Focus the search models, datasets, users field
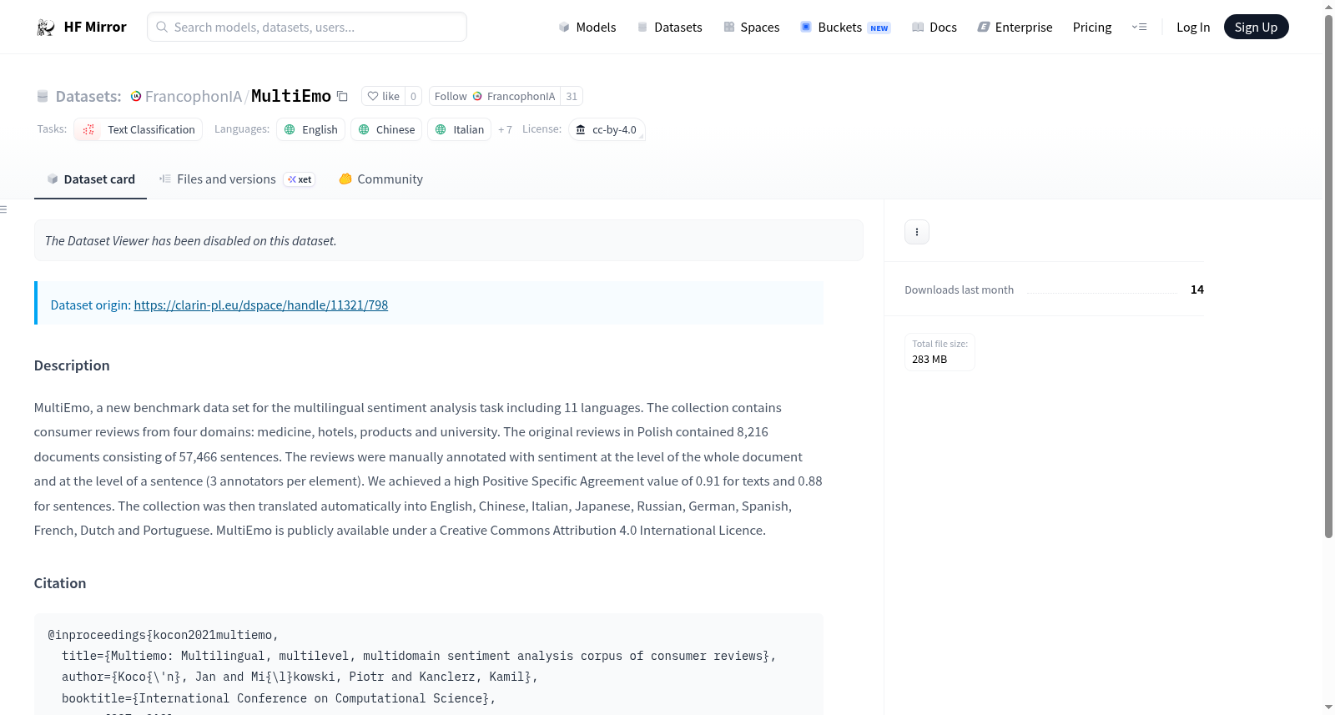The image size is (1335, 715). 307,27
